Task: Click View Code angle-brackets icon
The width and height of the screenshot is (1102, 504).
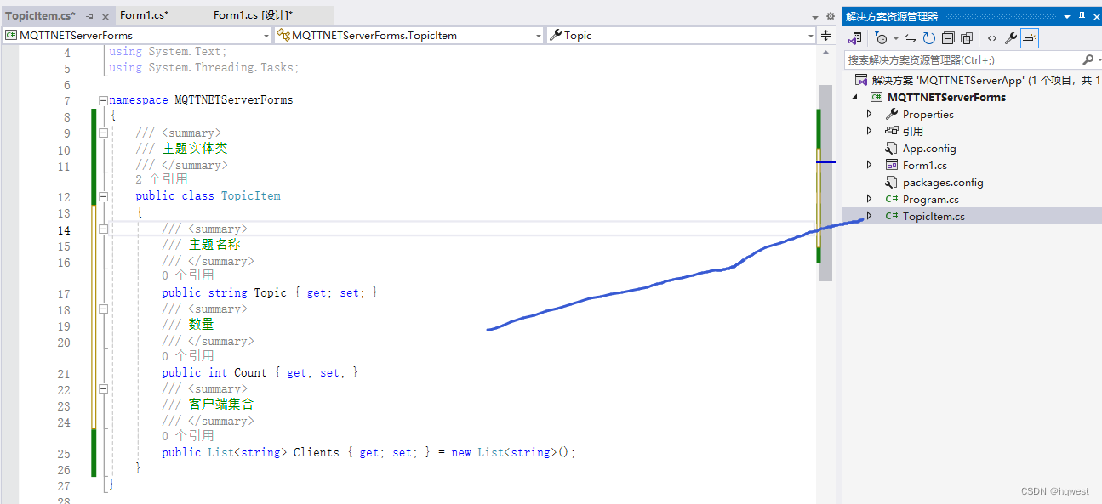Action: click(x=992, y=38)
